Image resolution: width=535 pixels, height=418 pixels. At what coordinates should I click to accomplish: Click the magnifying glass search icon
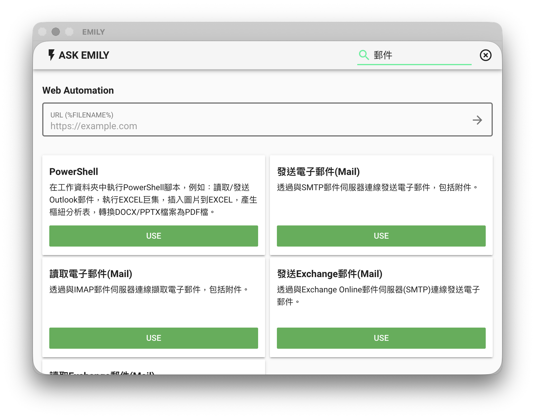tap(364, 55)
